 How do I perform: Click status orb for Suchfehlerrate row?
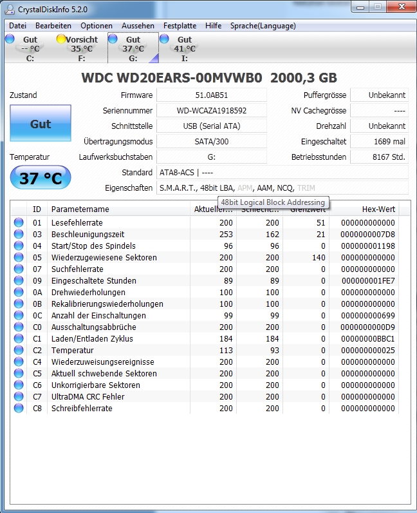click(x=19, y=269)
